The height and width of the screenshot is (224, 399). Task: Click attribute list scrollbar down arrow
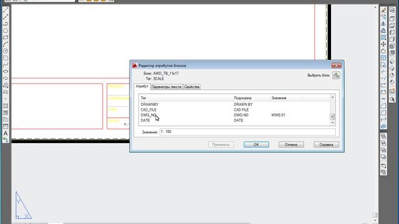(x=332, y=123)
